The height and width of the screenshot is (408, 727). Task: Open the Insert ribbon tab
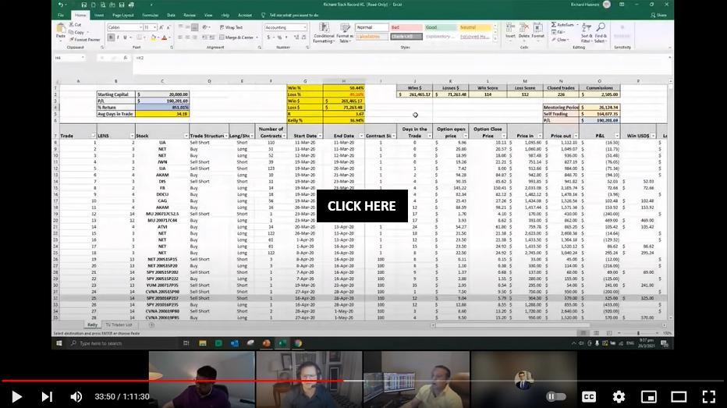click(99, 16)
